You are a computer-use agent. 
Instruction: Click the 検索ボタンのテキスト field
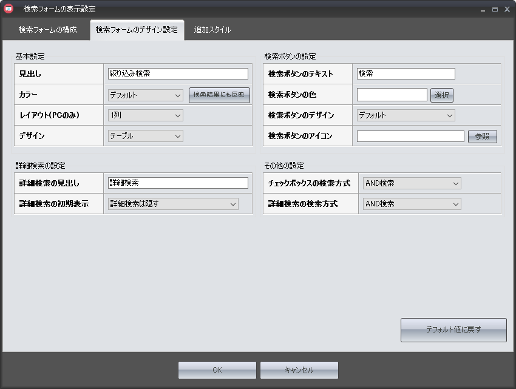click(x=406, y=73)
